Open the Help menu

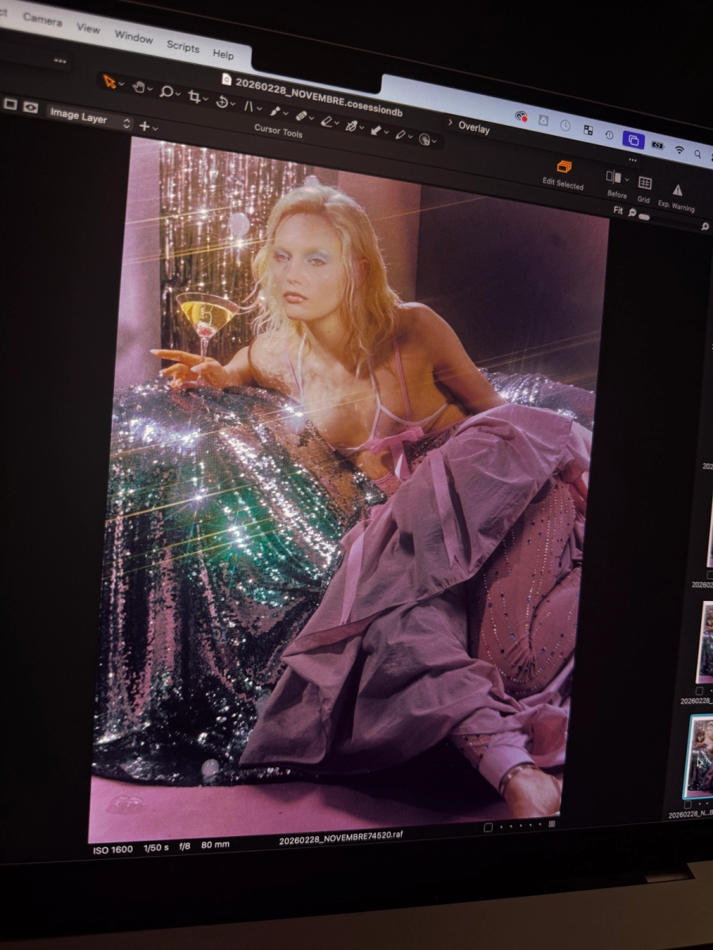tap(223, 55)
